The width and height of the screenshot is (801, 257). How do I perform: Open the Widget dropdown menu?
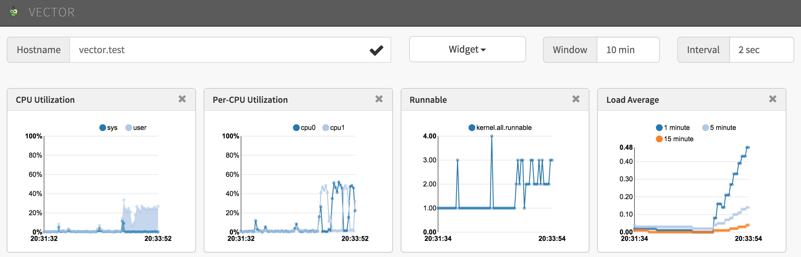(467, 49)
